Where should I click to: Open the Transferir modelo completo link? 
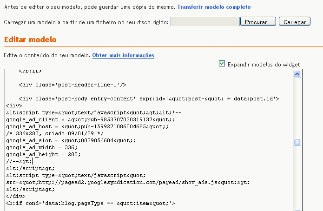214,7
